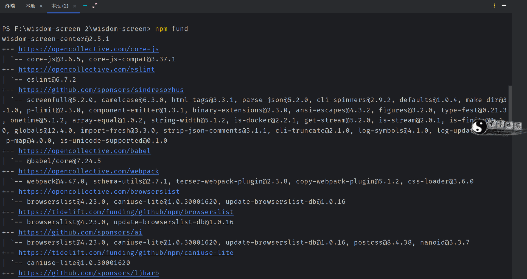Open the opencollective.com/core-js link
Screen dimensions: 527x279
[89, 49]
